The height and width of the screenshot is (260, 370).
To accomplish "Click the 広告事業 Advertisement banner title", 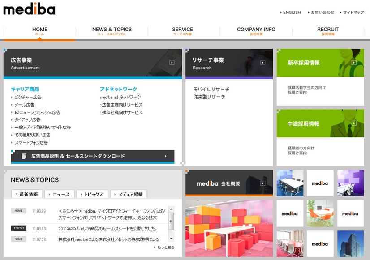I will [25, 64].
